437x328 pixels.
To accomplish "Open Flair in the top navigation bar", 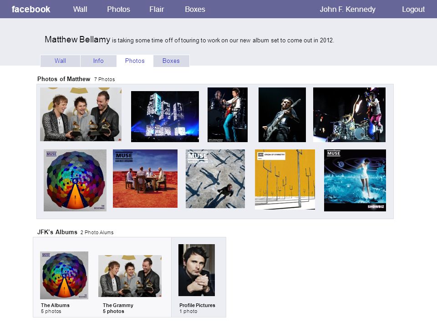I will coord(157,9).
